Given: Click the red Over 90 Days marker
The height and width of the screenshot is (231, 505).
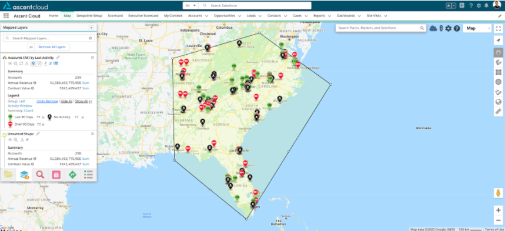Looking at the screenshot, I should pos(10,124).
